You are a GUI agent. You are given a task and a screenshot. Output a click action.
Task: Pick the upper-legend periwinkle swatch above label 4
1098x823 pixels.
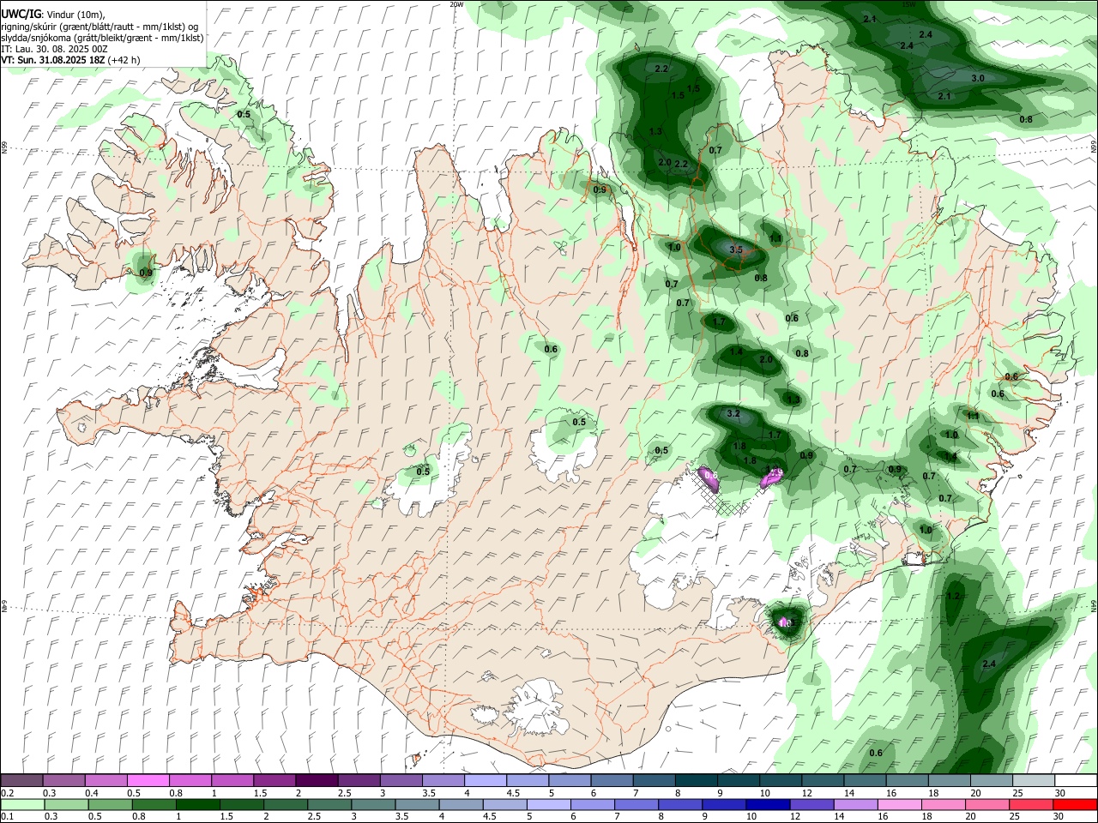coord(486,780)
